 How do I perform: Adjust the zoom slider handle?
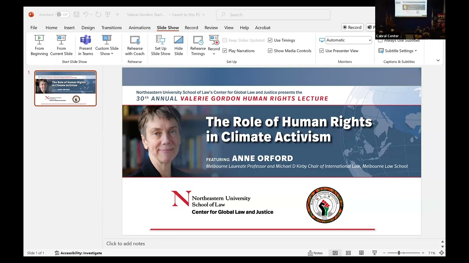pyautogui.click(x=399, y=253)
